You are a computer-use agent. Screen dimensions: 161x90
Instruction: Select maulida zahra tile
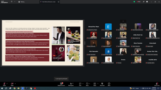point(153,60)
